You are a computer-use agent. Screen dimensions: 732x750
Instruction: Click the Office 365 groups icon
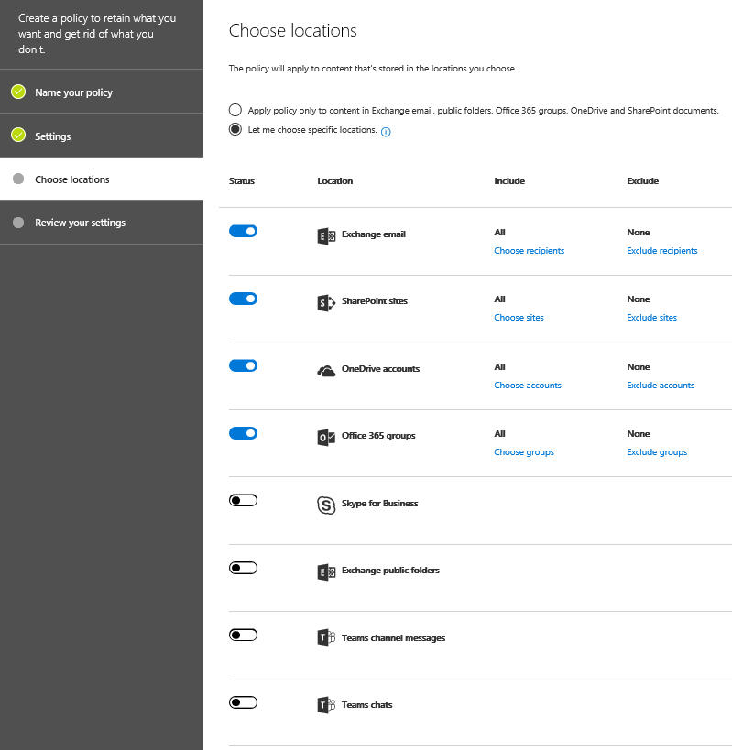coord(326,437)
